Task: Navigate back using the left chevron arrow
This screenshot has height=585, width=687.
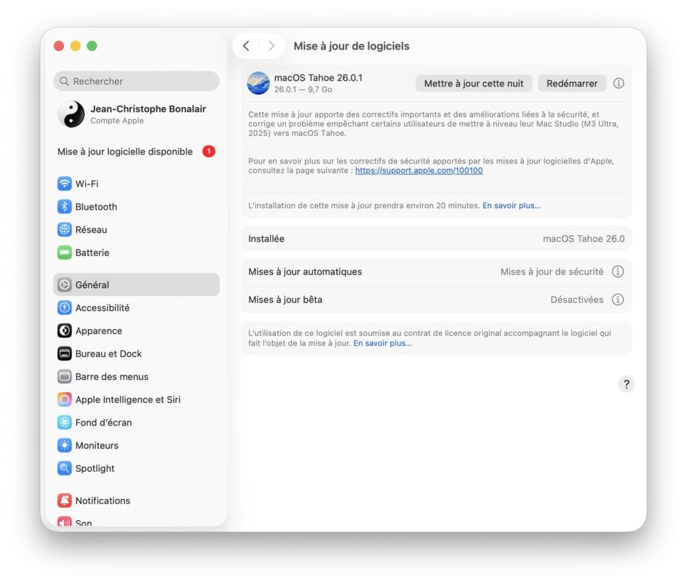Action: [247, 46]
